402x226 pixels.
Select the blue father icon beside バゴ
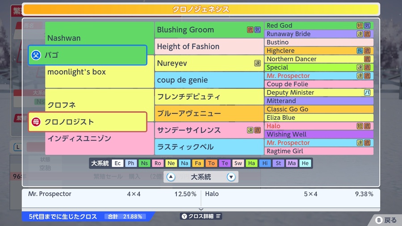pyautogui.click(x=36, y=55)
